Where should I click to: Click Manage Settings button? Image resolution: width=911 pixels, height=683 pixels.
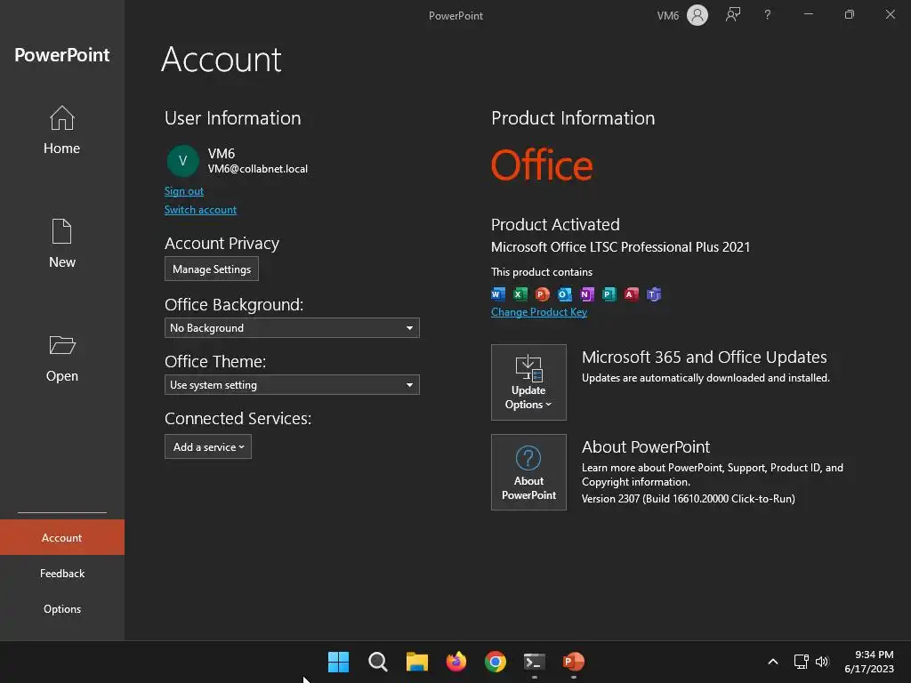[212, 269]
